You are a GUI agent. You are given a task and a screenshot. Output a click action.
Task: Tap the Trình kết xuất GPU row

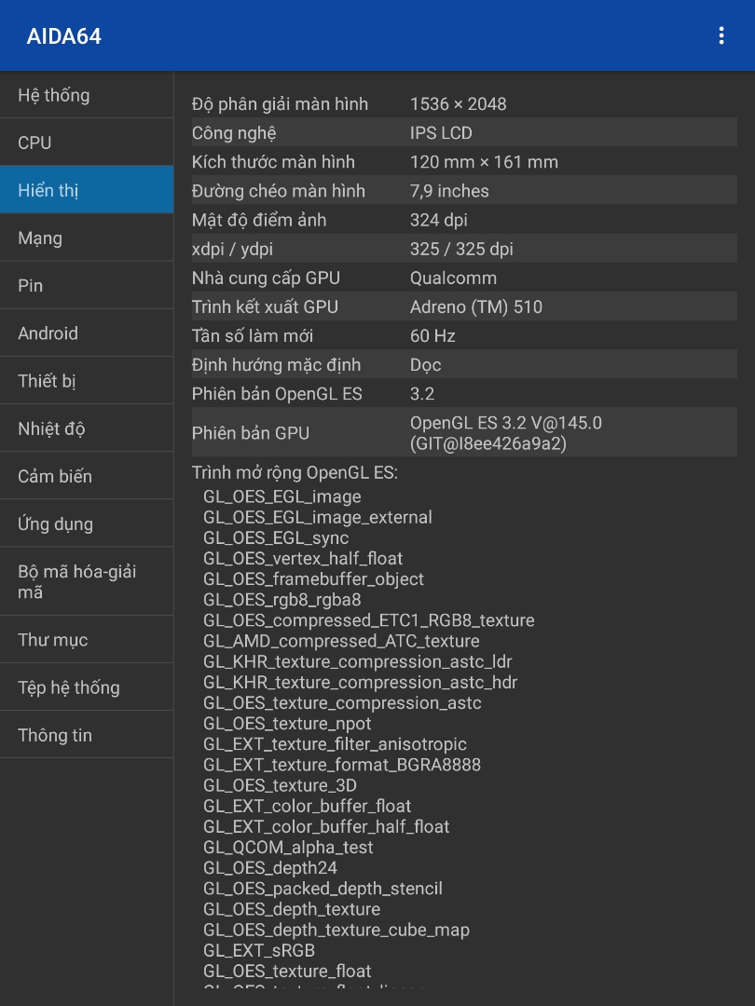(x=464, y=306)
